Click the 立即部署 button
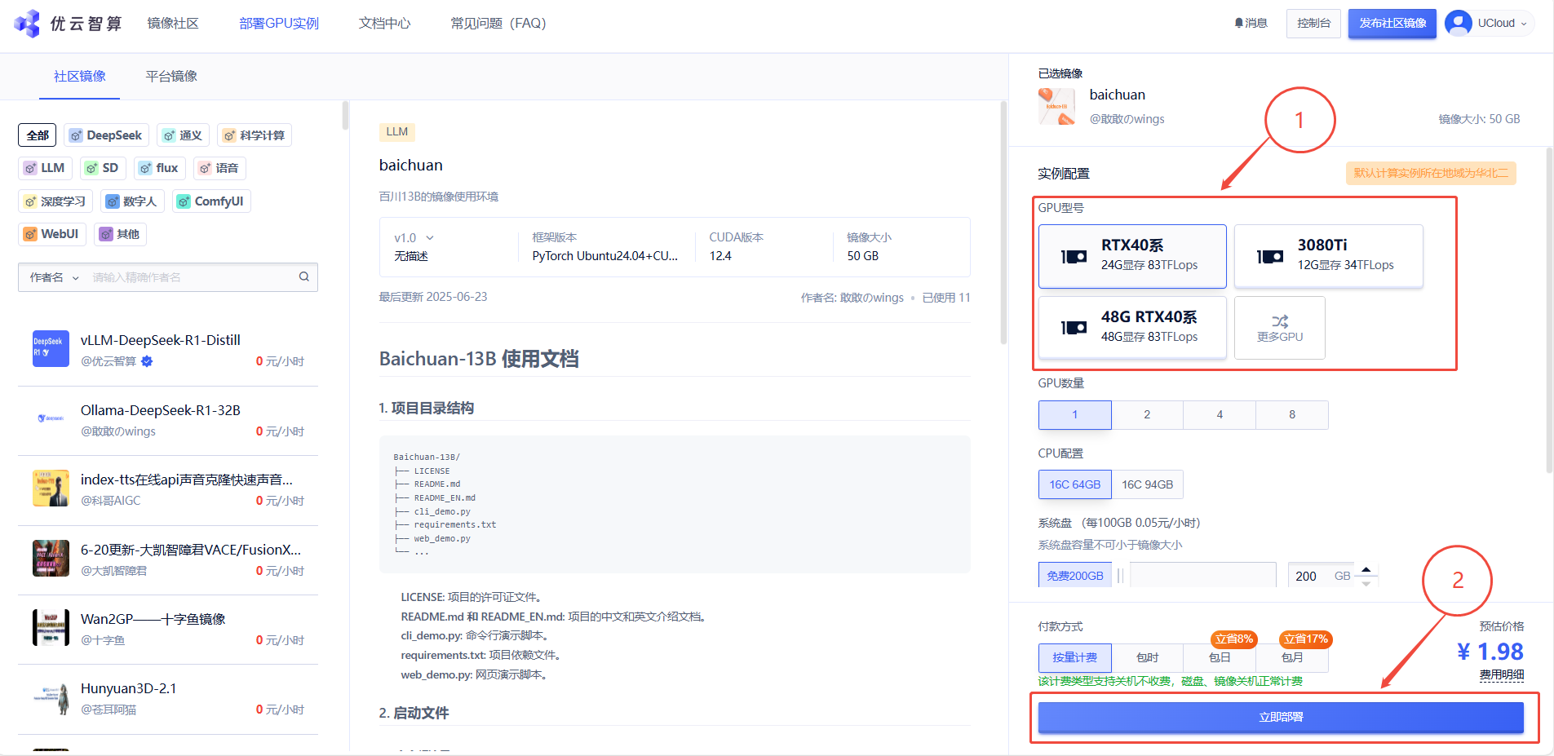 [x=1281, y=718]
